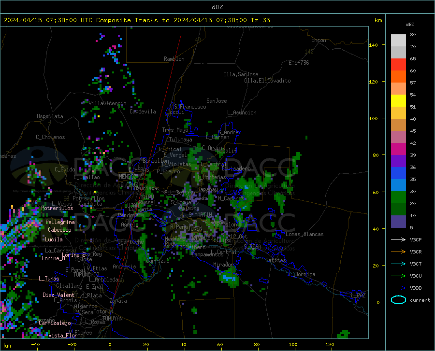Click the Lomas_Blancas map label
435x351 pixels.
click(304, 234)
